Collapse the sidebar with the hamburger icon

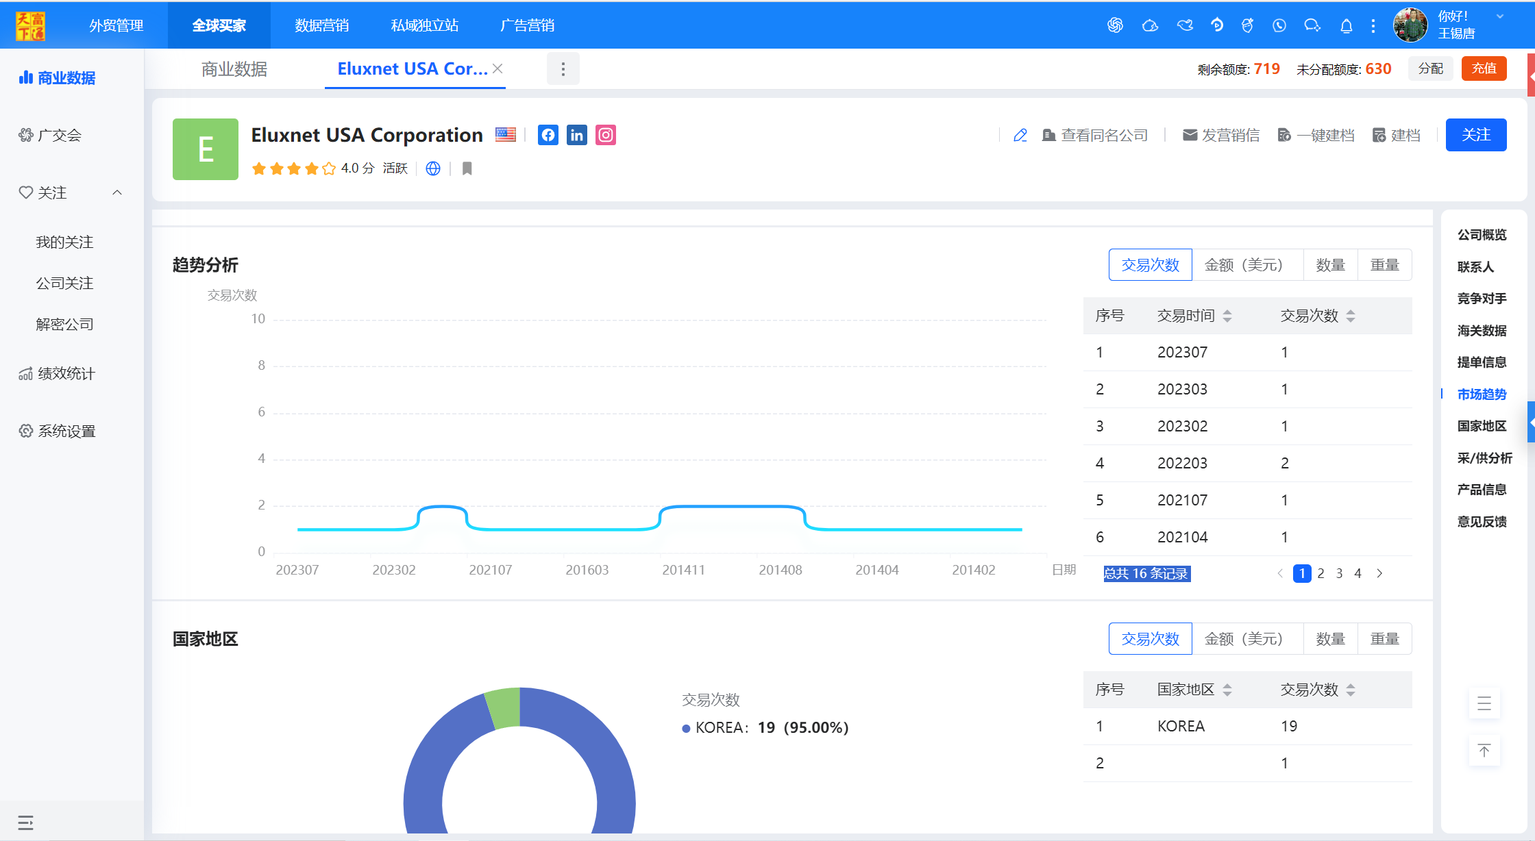tap(25, 823)
